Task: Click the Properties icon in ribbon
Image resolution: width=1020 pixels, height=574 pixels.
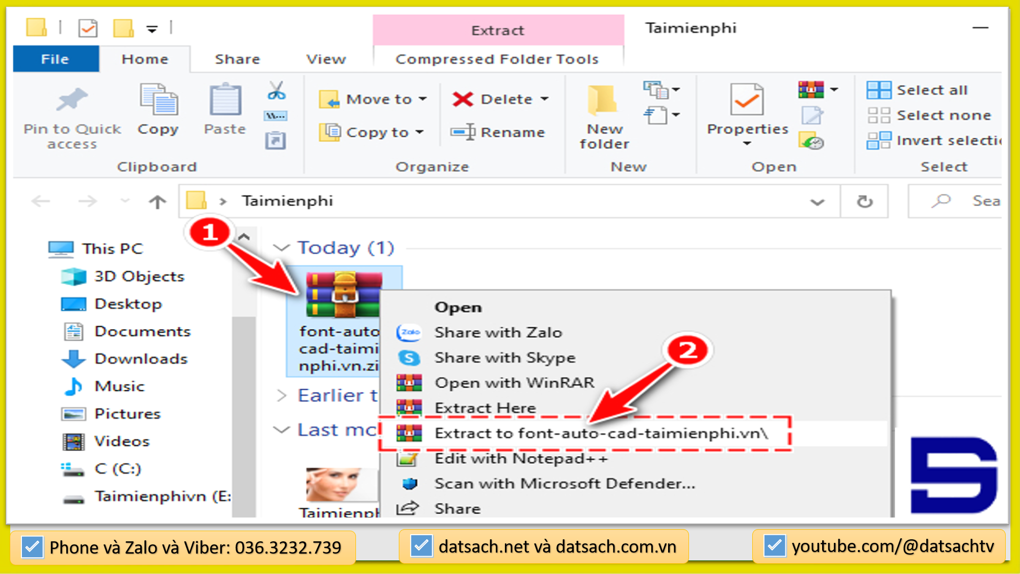Action: pyautogui.click(x=747, y=100)
